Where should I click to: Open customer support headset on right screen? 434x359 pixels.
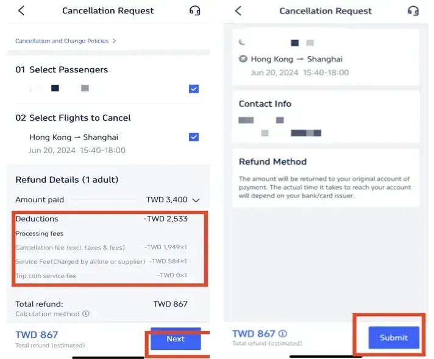tap(413, 11)
